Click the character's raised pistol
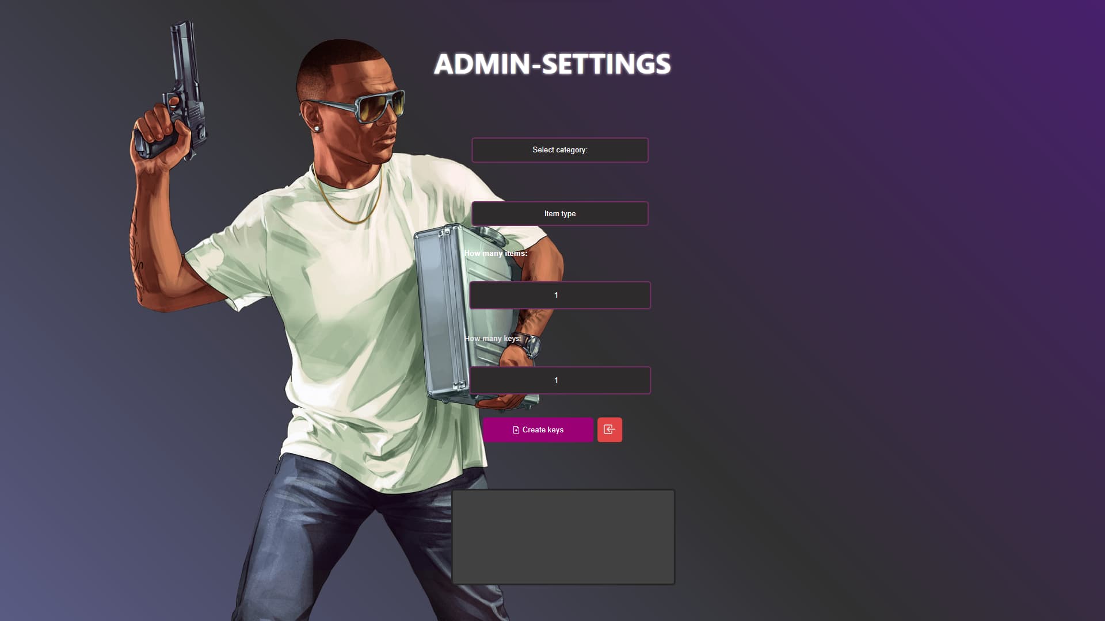The image size is (1105, 621). [177, 92]
